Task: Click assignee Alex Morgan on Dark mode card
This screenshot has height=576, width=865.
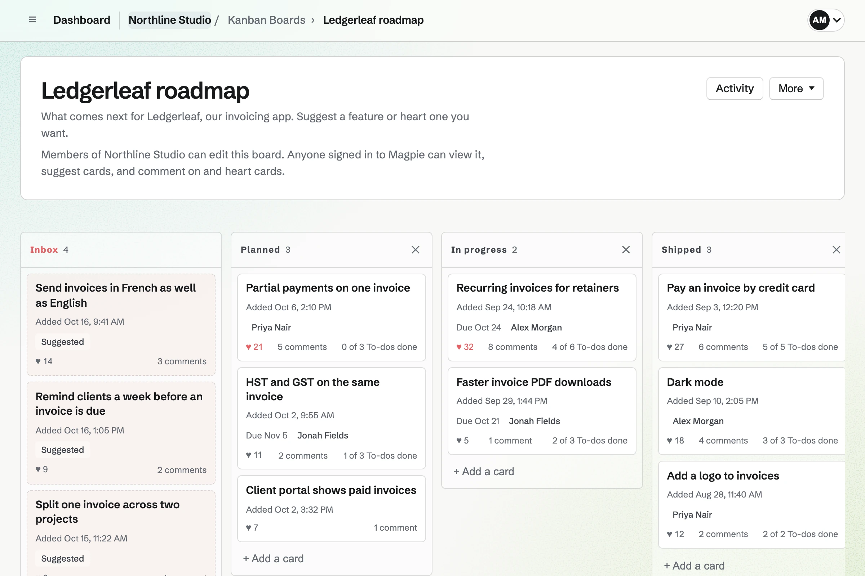Action: tap(698, 421)
